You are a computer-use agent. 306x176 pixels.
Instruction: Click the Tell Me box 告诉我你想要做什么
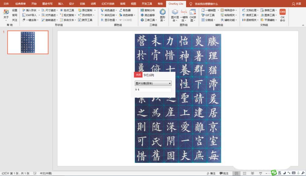coord(206,4)
